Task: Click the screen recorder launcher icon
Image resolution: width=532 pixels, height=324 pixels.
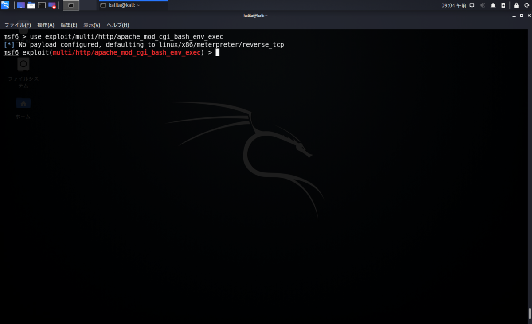Action: [x=52, y=5]
